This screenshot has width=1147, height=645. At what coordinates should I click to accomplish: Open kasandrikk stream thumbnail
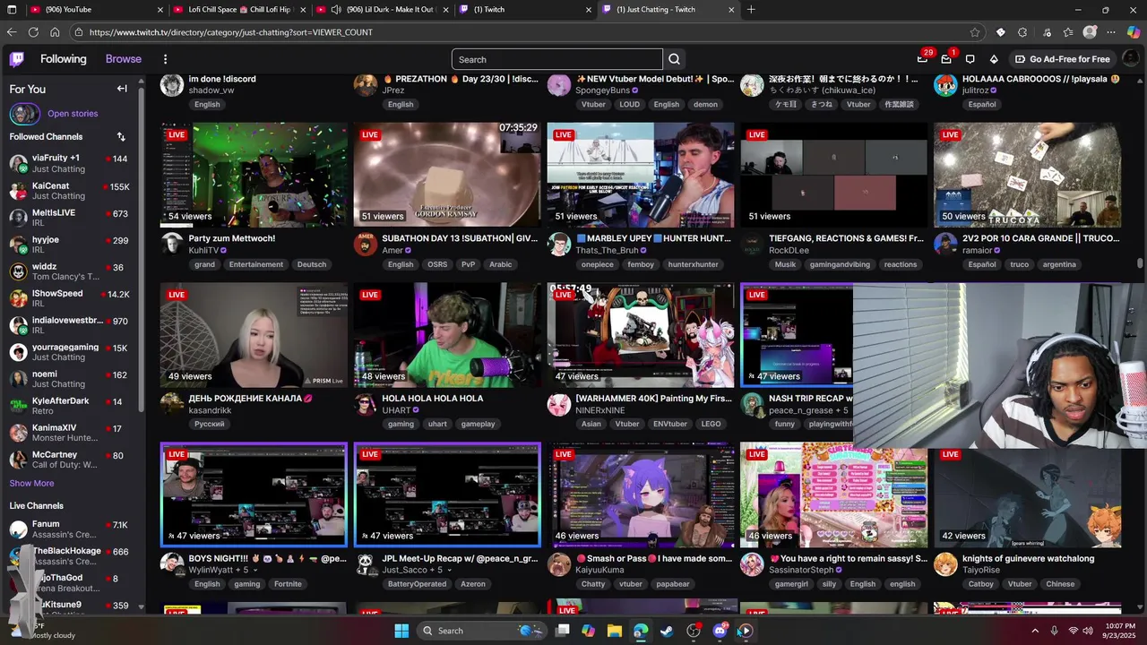(254, 335)
